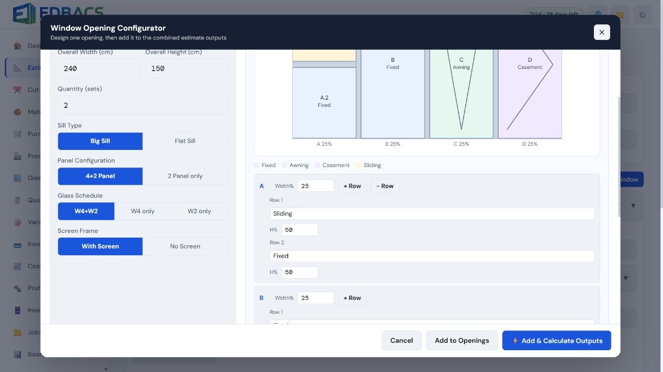Select the D Casement panel in preview
The image size is (663, 372).
point(530,93)
